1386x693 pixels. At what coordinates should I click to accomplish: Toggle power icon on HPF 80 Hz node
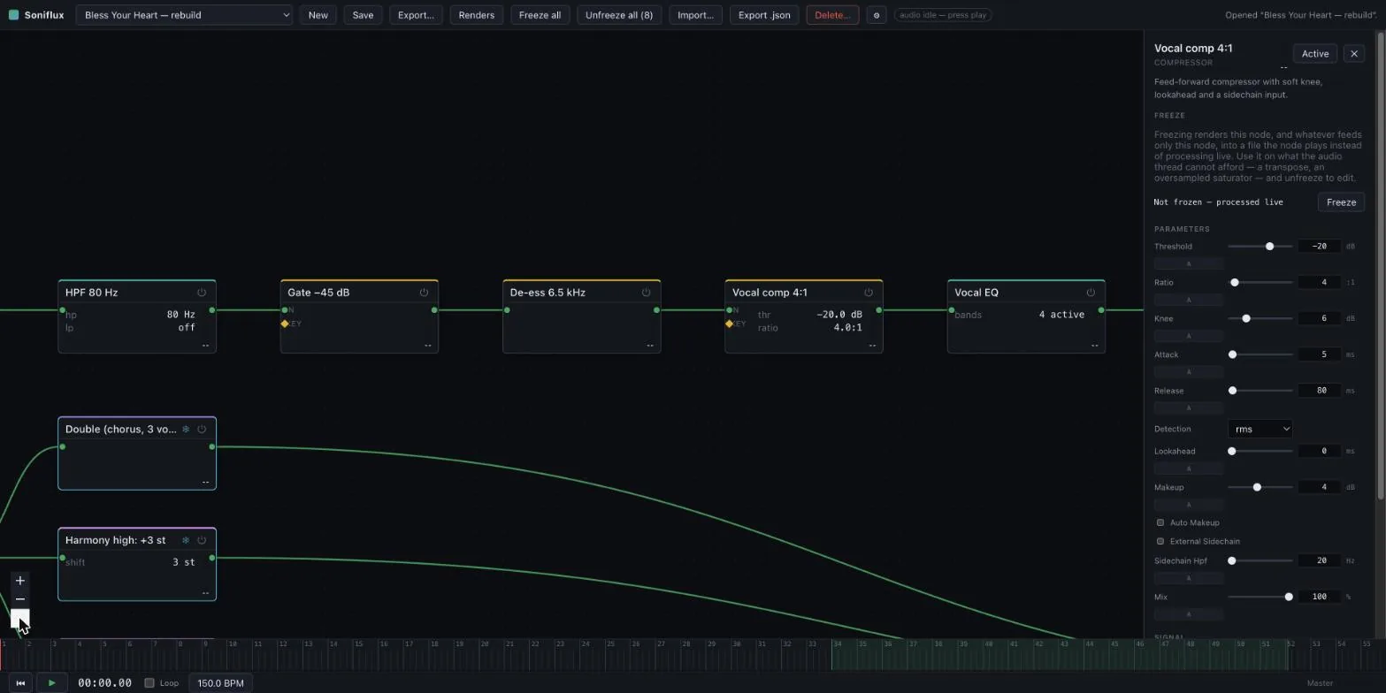click(x=202, y=293)
